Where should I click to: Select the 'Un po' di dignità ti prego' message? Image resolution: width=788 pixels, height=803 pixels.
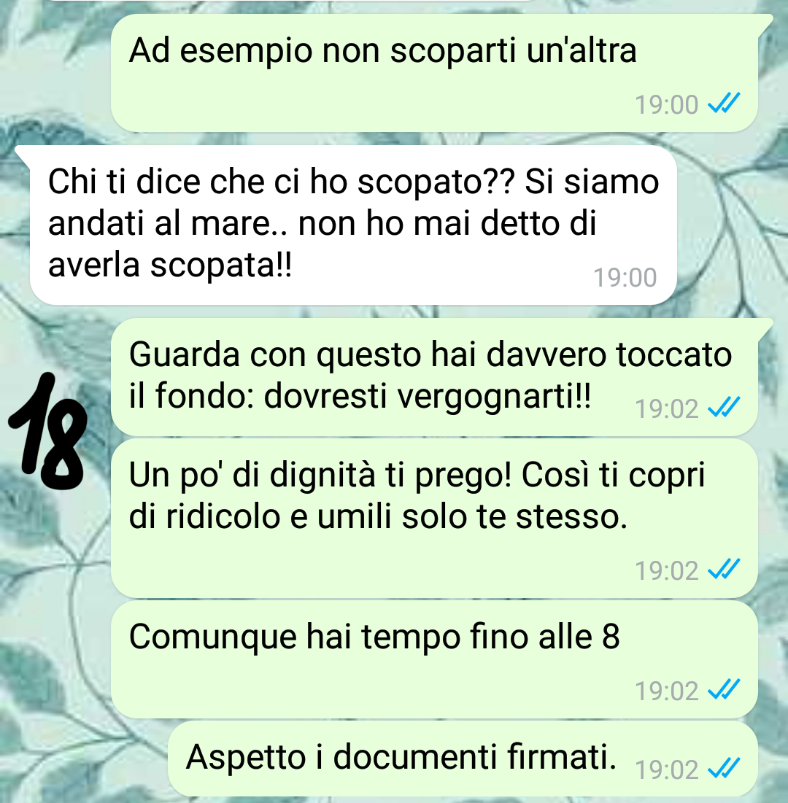[x=434, y=519]
